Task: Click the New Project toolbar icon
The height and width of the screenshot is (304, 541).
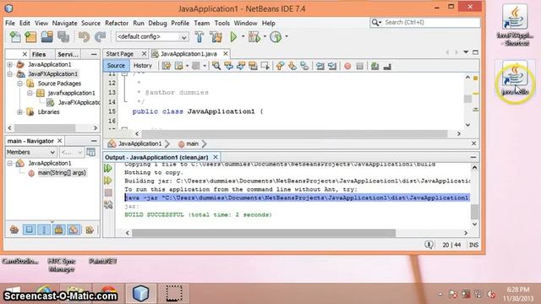Action: (x=30, y=36)
